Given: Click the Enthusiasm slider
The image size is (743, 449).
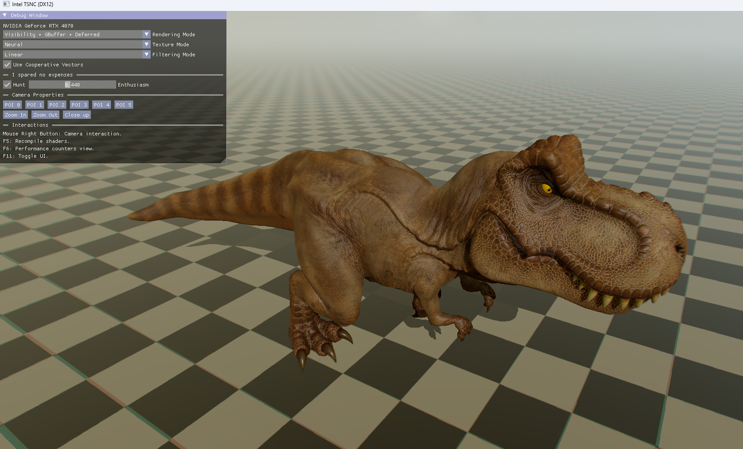Looking at the screenshot, I should pos(73,85).
